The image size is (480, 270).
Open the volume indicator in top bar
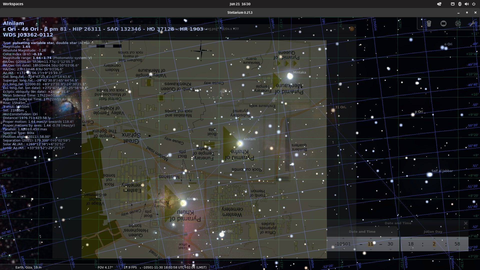click(x=466, y=4)
